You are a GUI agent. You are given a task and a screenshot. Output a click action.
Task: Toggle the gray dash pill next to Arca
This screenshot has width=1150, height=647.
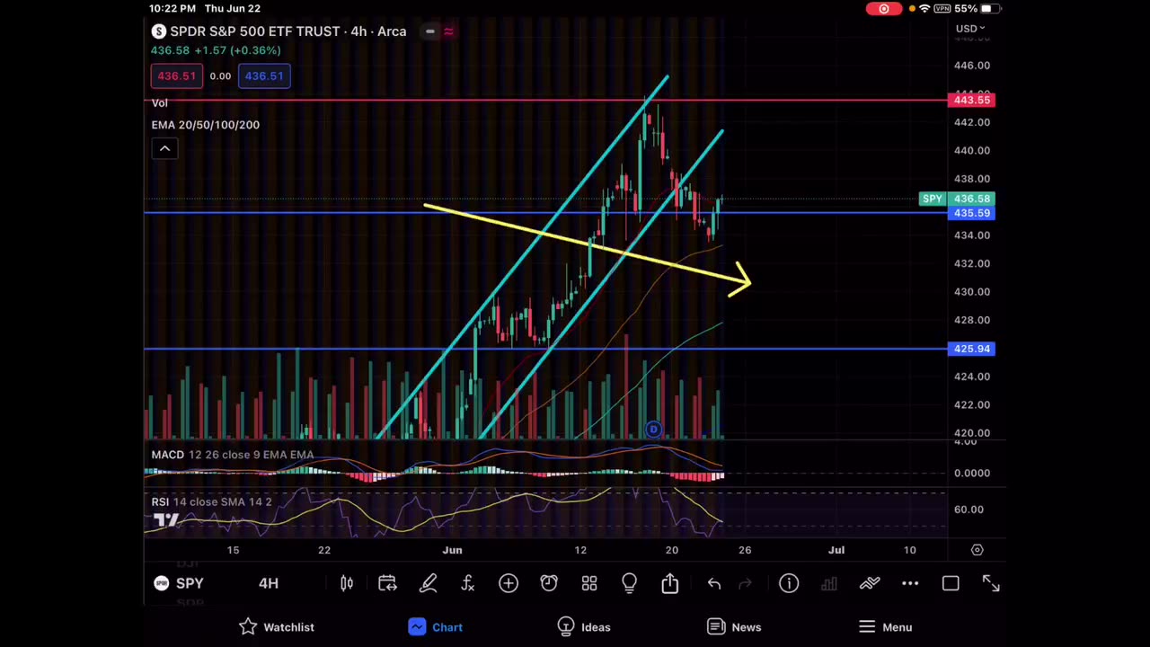[x=429, y=31]
